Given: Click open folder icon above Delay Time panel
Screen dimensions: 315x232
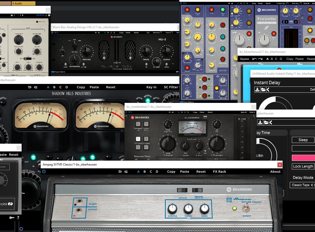Looking at the screenshot, I should pos(266,122).
